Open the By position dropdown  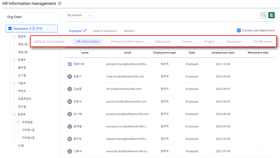[79, 15]
